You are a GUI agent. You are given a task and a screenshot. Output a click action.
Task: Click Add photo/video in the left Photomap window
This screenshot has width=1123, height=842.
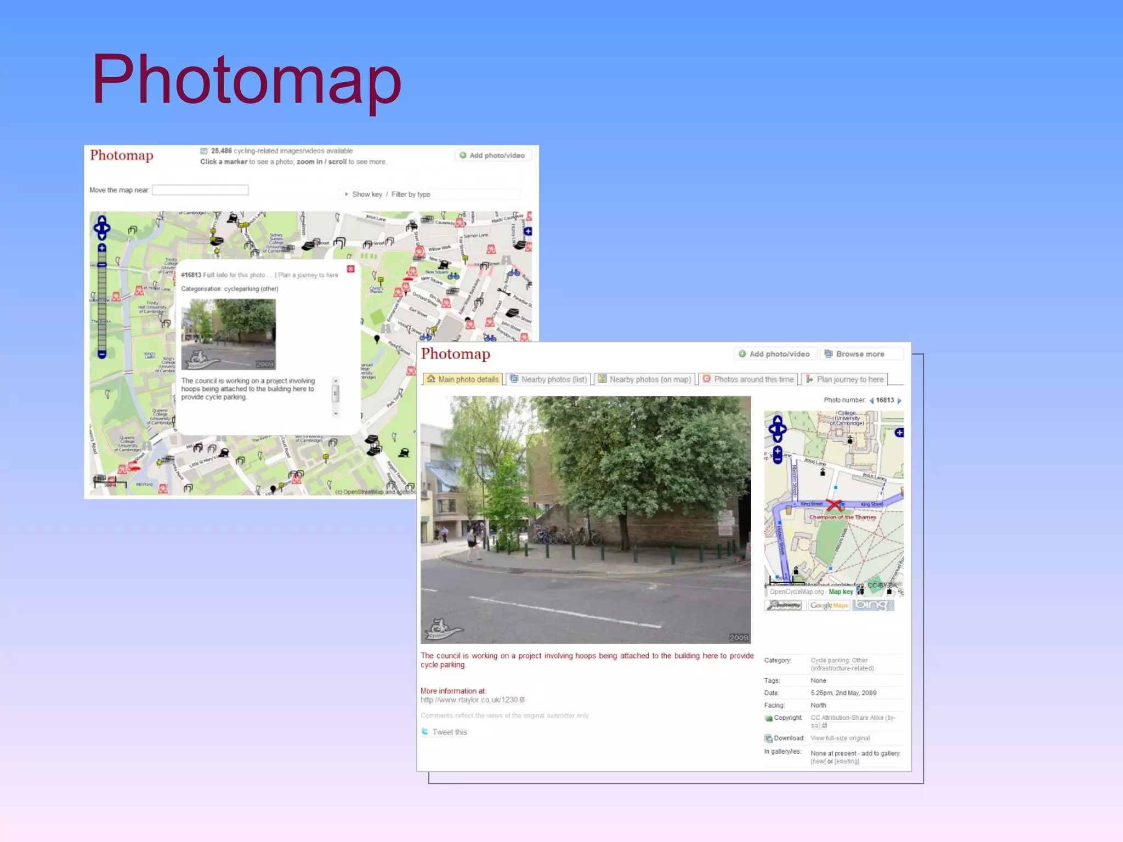coord(492,156)
